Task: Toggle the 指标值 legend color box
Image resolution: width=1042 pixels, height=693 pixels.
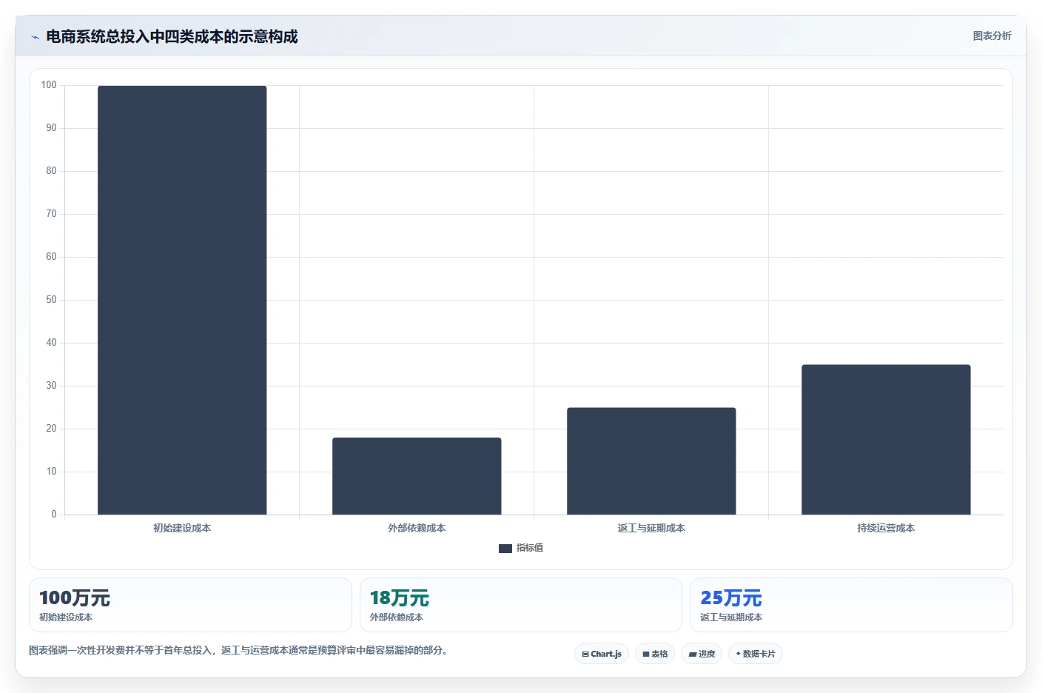Action: coord(505,549)
